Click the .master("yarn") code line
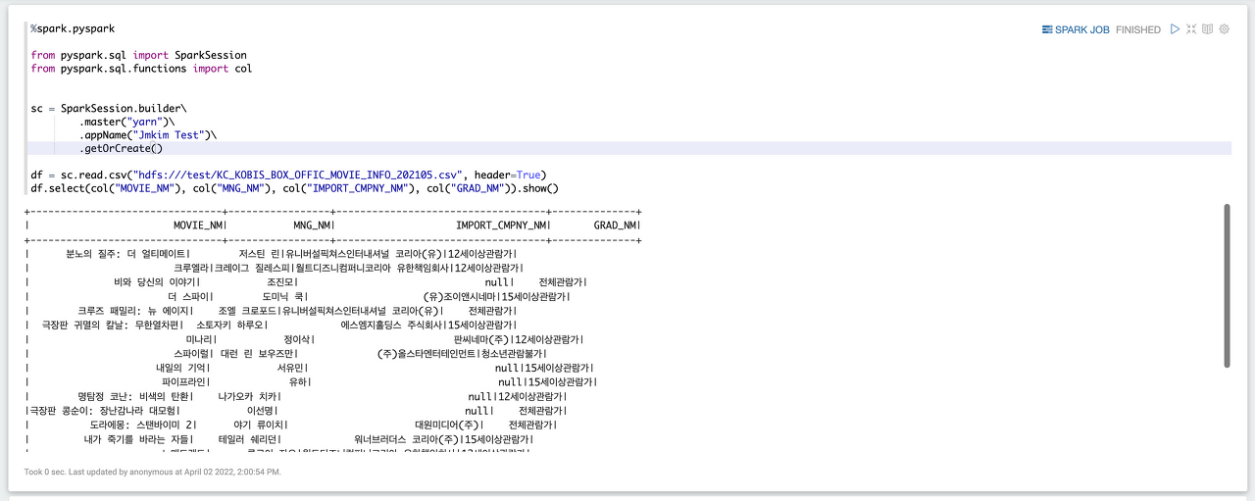1255x501 pixels. 127,122
